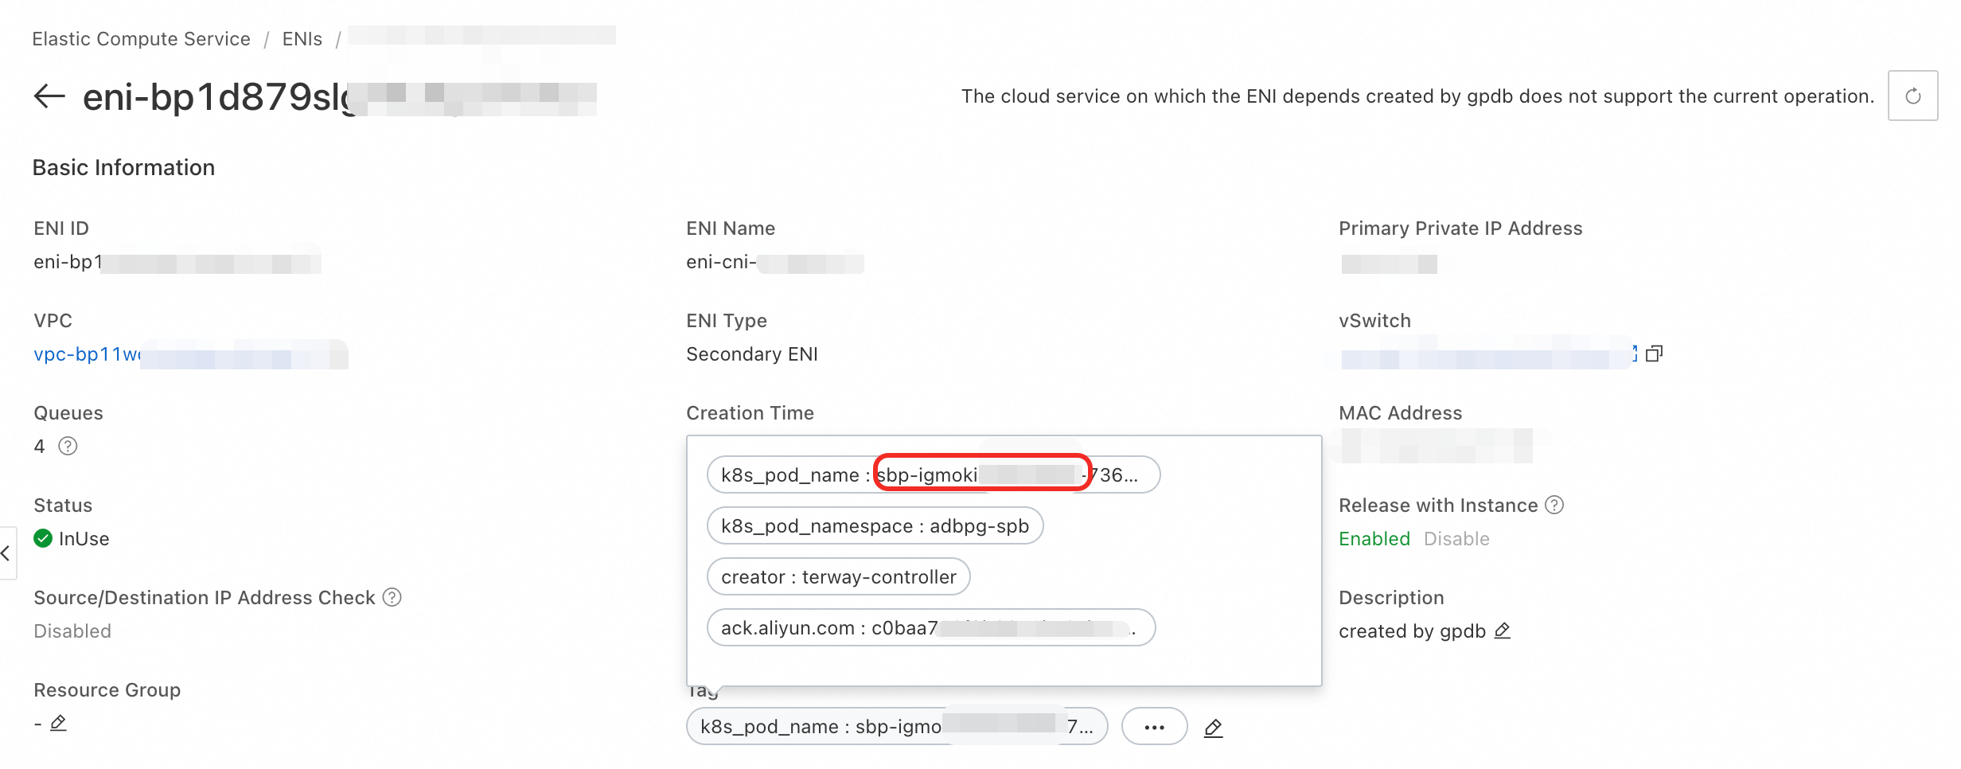The width and height of the screenshot is (1961, 769).
Task: Click the 'created by gpdb' description text
Action: point(1412,631)
